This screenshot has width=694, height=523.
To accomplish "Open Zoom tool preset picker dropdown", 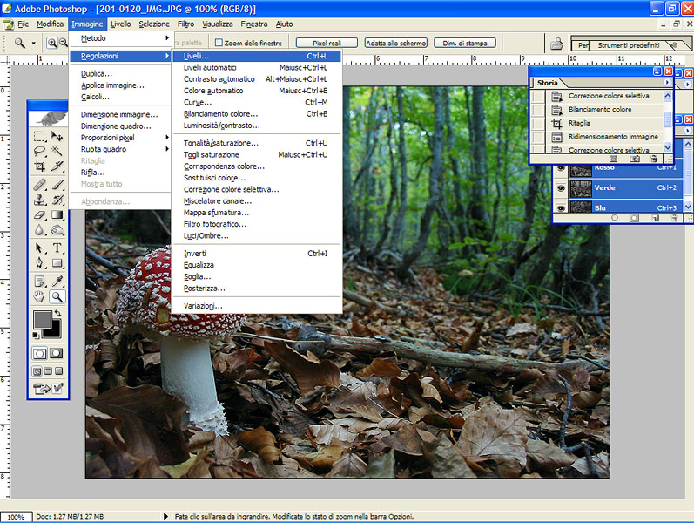I will 33,43.
